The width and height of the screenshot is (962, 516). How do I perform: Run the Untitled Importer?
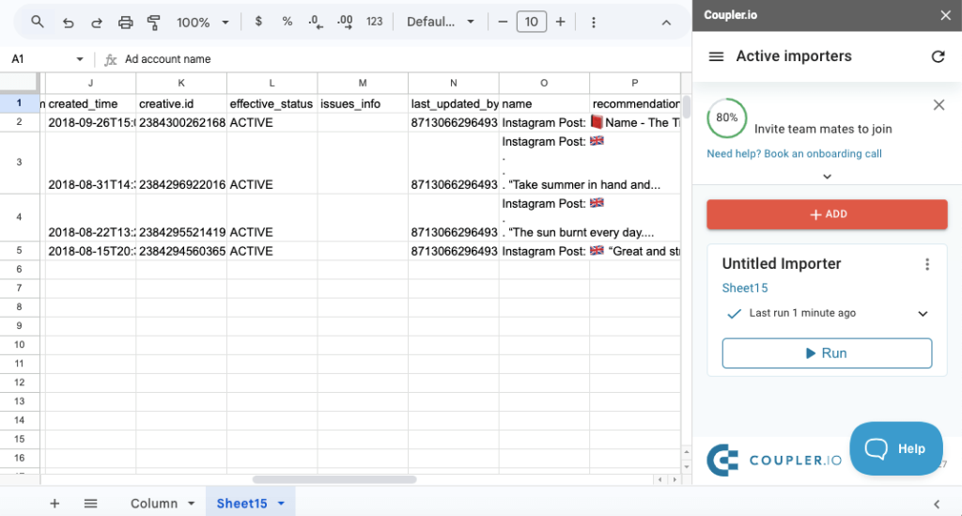click(x=827, y=353)
